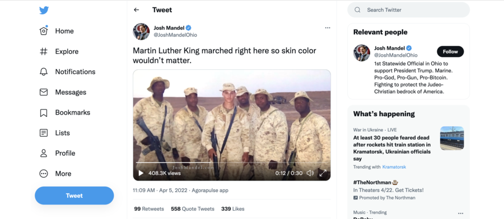Toggle video mute speaker icon
Viewport: 504px width, 219px height.
coord(310,173)
